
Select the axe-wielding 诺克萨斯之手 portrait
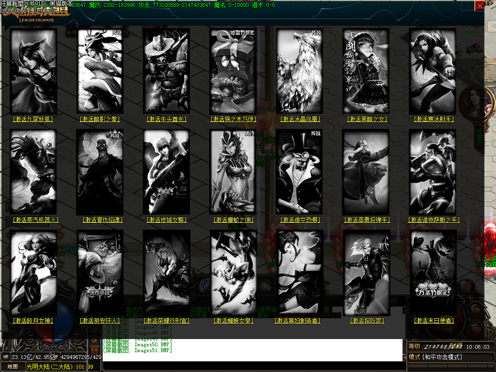433,172
